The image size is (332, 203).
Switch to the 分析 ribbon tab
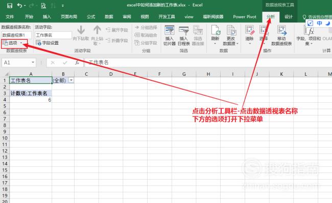[271, 17]
